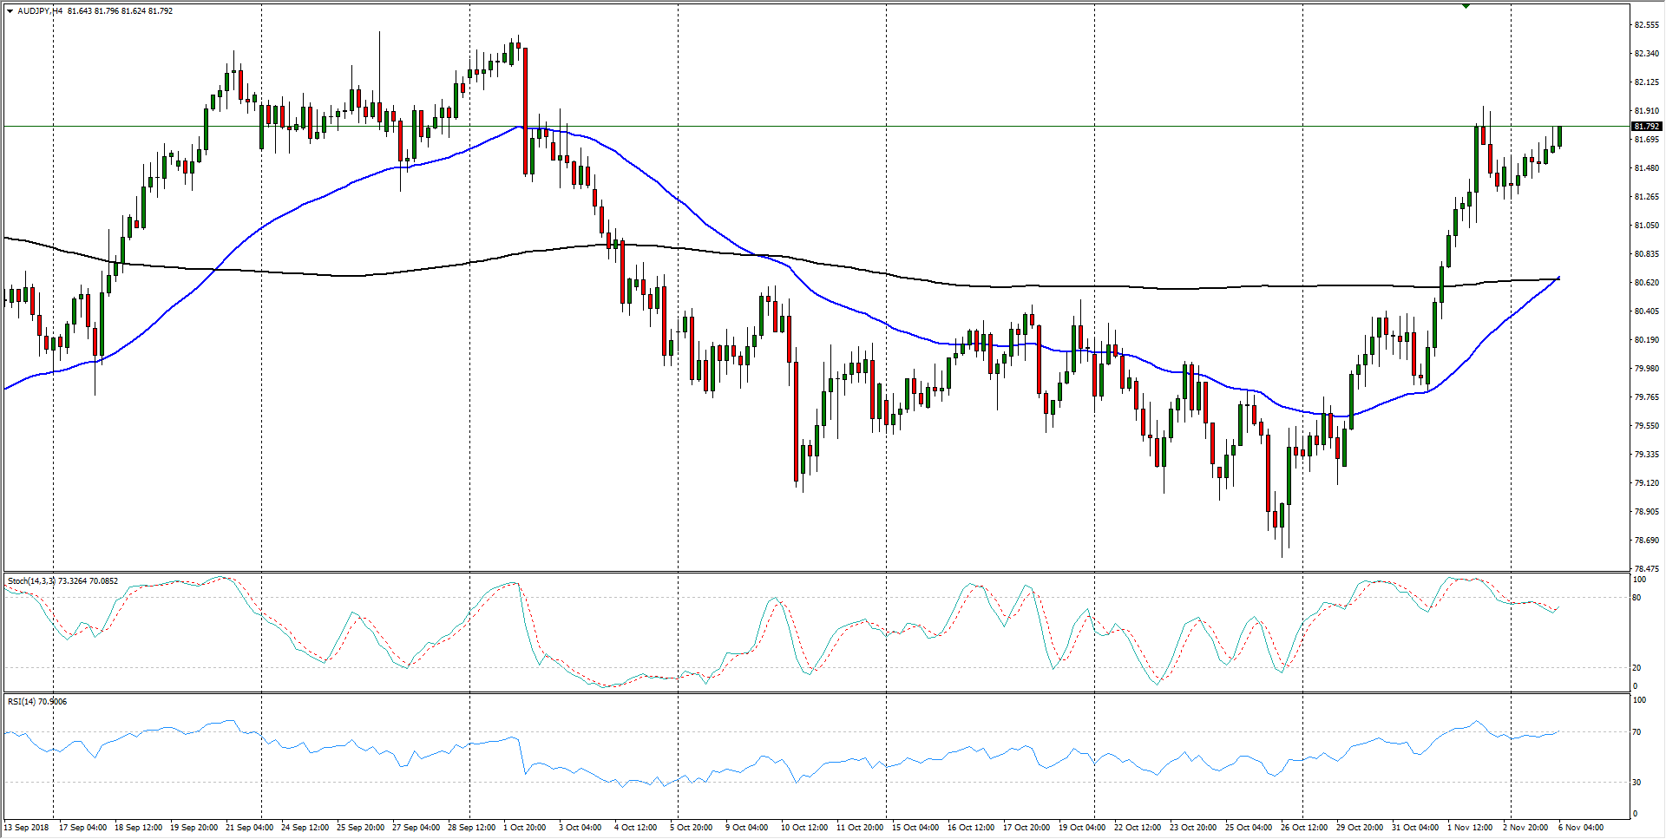Click the 80 level on Stochastic scale

[x=1636, y=598]
